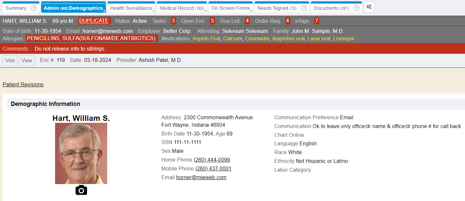465x201 pixels.
Task: Click the Due List count badge
Action: [247, 21]
